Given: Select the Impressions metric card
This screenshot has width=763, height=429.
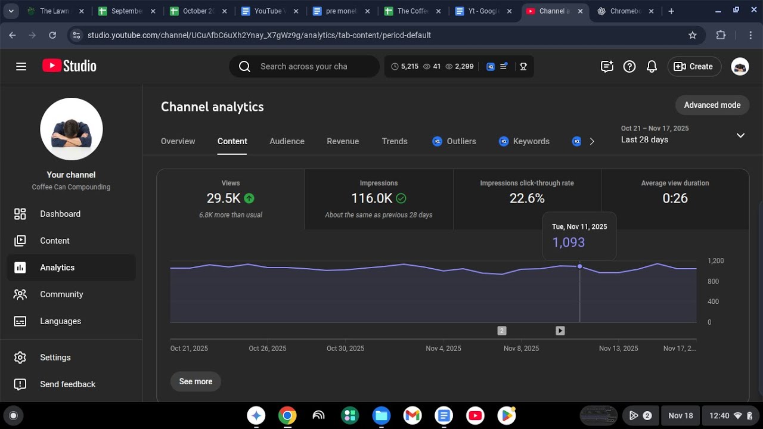Looking at the screenshot, I should [379, 200].
